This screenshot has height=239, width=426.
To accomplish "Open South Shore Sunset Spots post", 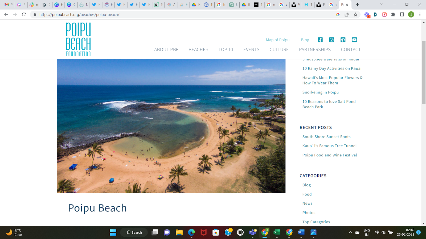I will point(326,137).
